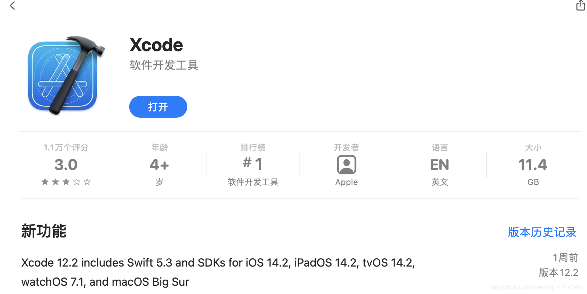Select the first star in the rating
587x294 pixels.
44,182
